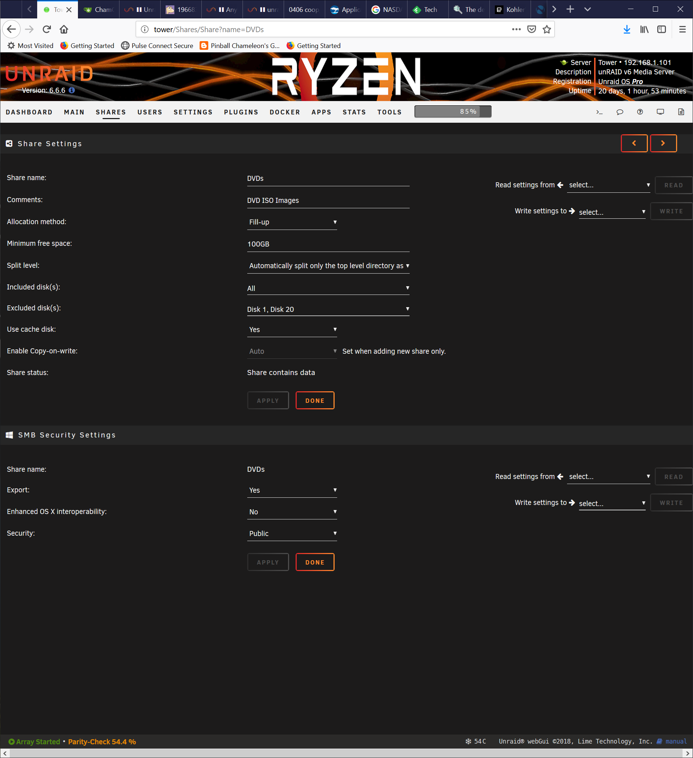Expand the Included disk(s) All dropdown
693x758 pixels.
coord(328,288)
